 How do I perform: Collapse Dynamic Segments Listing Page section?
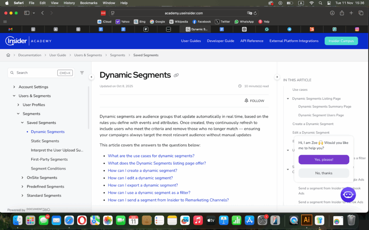[288, 98]
